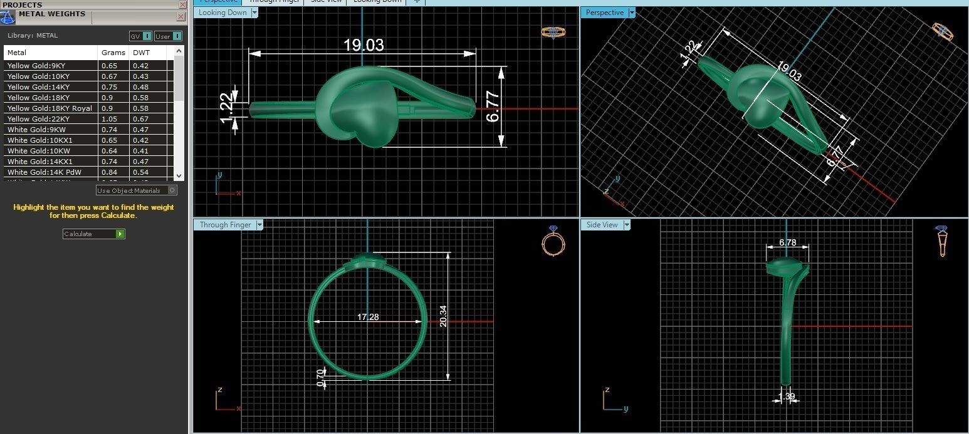Click the 0.75 grams value for 14KY
969x434 pixels.
(110, 87)
